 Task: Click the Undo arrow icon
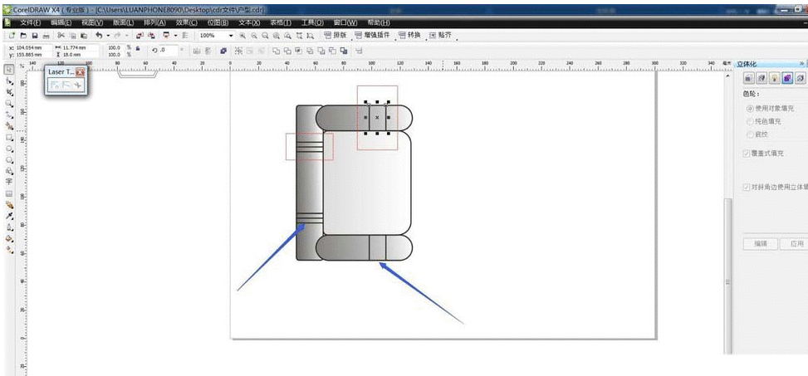(98, 37)
